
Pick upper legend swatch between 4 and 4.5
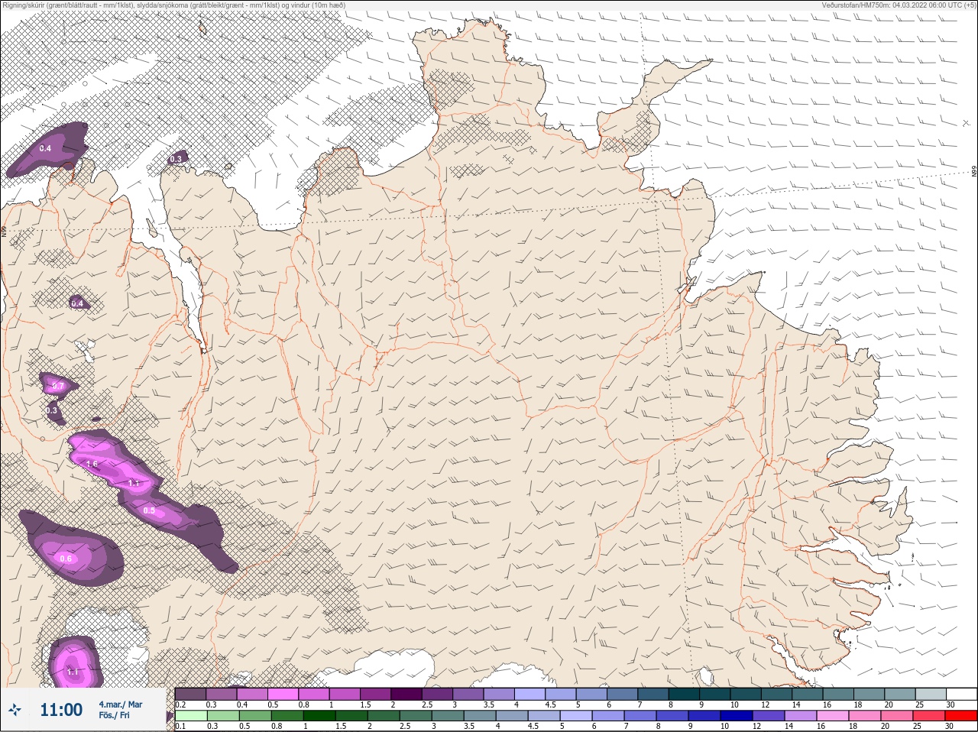pyautogui.click(x=529, y=694)
